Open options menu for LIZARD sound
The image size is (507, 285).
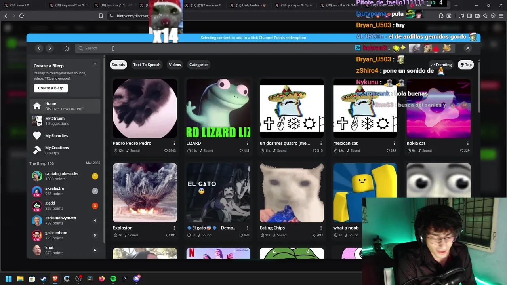click(248, 143)
